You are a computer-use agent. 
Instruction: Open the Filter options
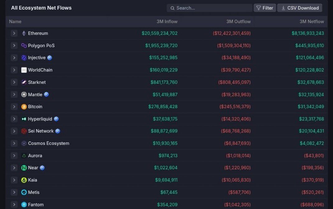pos(265,8)
